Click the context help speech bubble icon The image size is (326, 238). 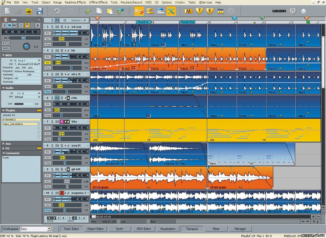pos(293,11)
